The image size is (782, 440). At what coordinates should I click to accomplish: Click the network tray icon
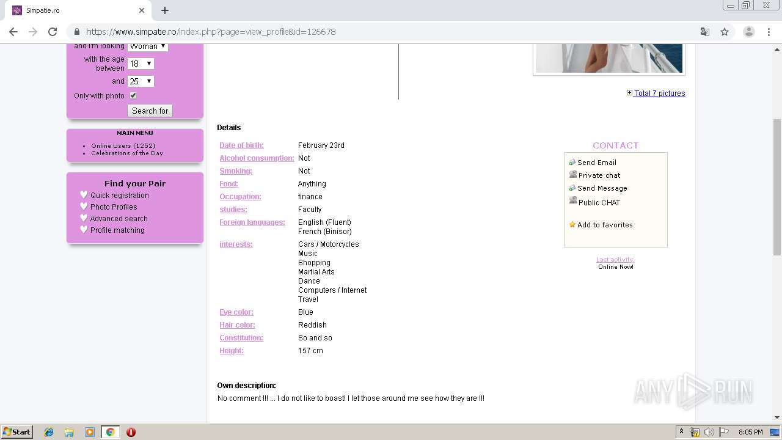[695, 432]
